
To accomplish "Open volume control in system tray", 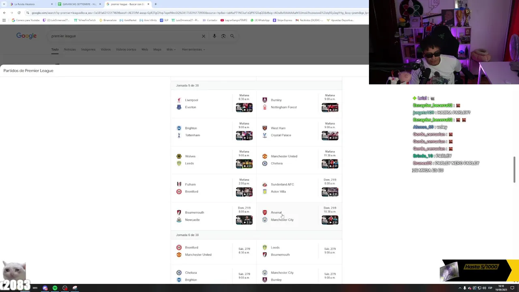I will pyautogui.click(x=485, y=288).
